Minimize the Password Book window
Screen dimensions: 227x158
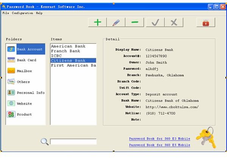click(210, 7)
